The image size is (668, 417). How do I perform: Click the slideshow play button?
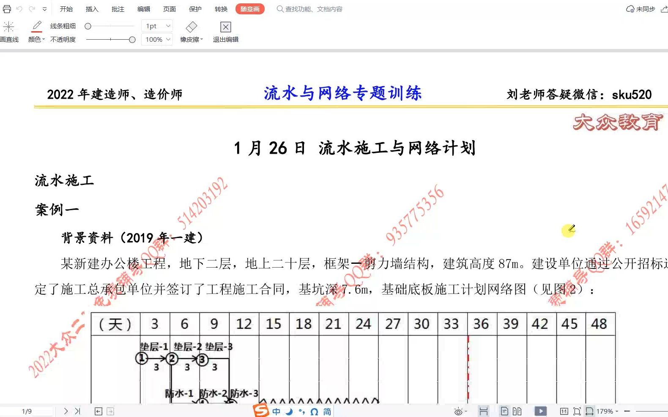click(541, 411)
